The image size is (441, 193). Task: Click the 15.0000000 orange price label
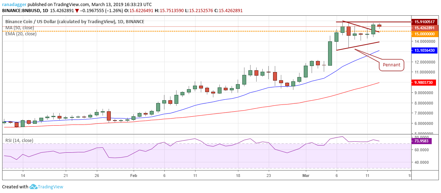pos(424,34)
